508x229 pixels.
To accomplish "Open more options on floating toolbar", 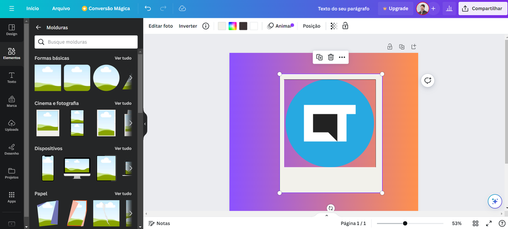I will (342, 57).
